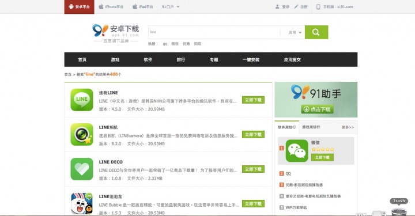
Task: Open 一键安装 in the nav bar
Action: pyautogui.click(x=251, y=59)
